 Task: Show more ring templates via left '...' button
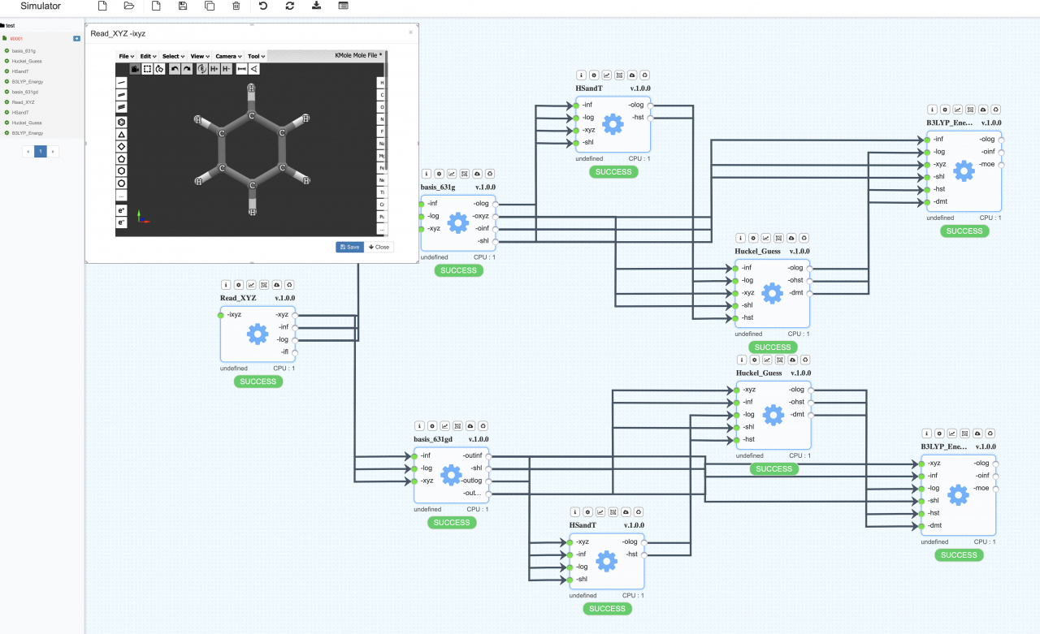122,196
